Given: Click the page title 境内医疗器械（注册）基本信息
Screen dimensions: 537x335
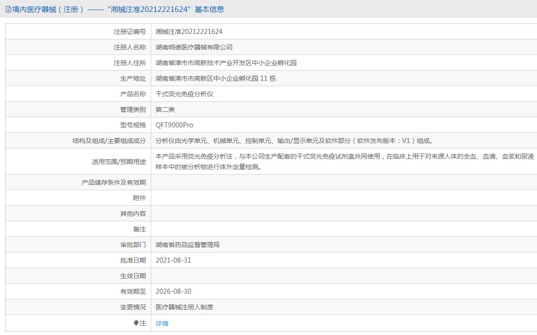Looking at the screenshot, I should pyautogui.click(x=118, y=10).
